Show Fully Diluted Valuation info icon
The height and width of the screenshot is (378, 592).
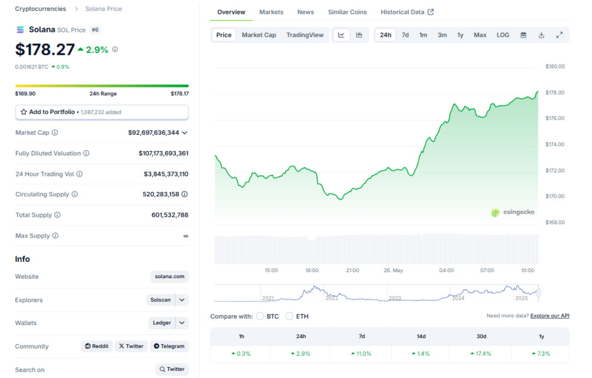pos(86,153)
